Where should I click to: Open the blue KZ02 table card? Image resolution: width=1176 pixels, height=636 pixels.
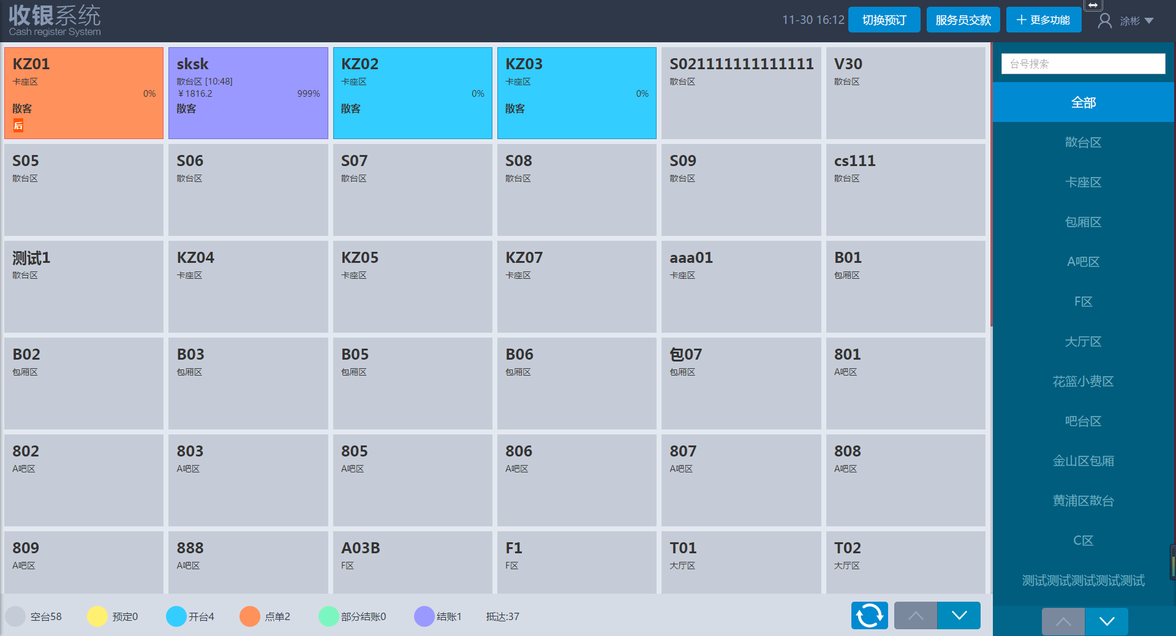[x=412, y=93]
